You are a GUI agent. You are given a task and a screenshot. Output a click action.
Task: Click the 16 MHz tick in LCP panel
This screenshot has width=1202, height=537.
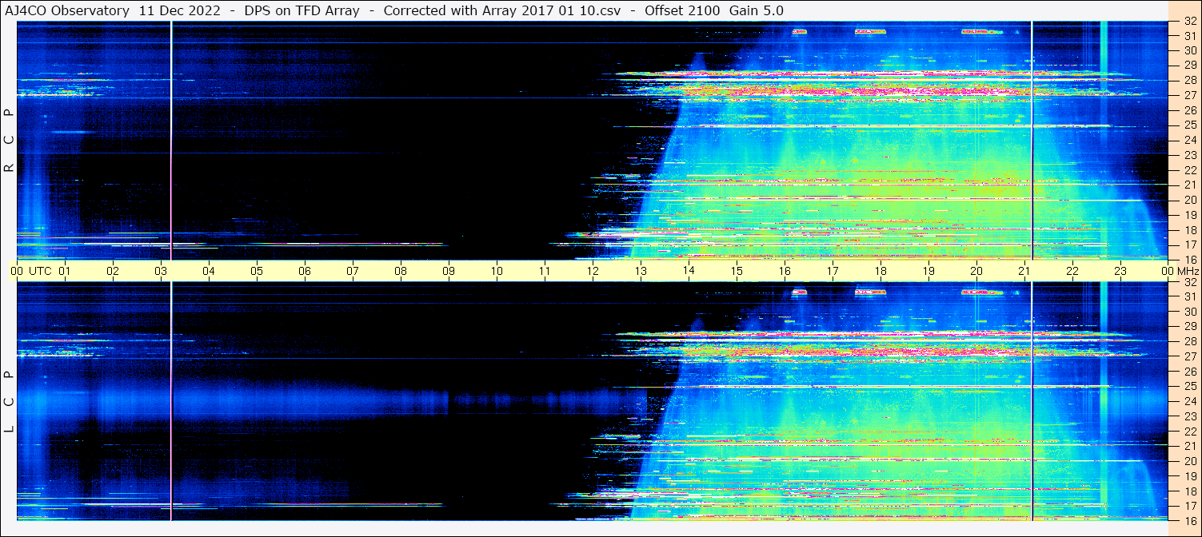1189,519
